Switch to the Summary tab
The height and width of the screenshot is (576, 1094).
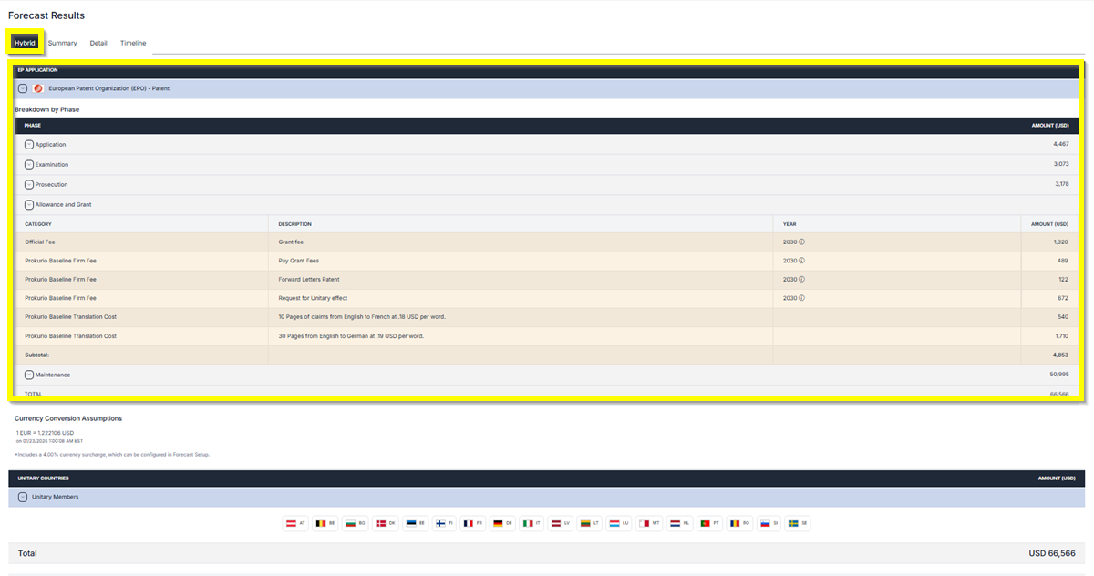[62, 43]
